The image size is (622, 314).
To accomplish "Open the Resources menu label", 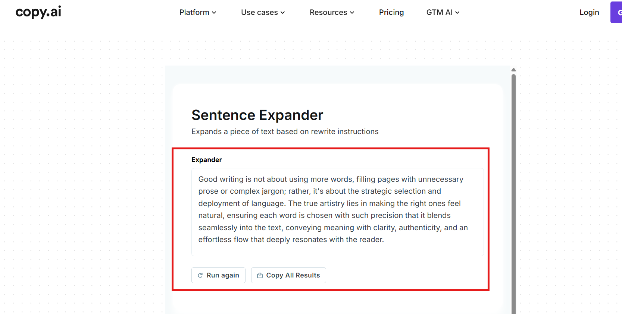I will coord(328,12).
